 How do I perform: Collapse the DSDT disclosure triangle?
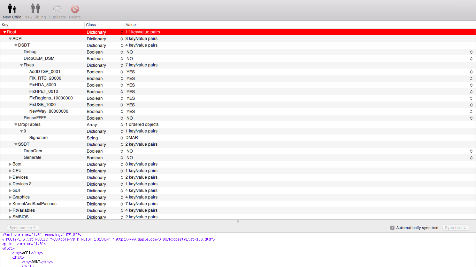pos(16,45)
